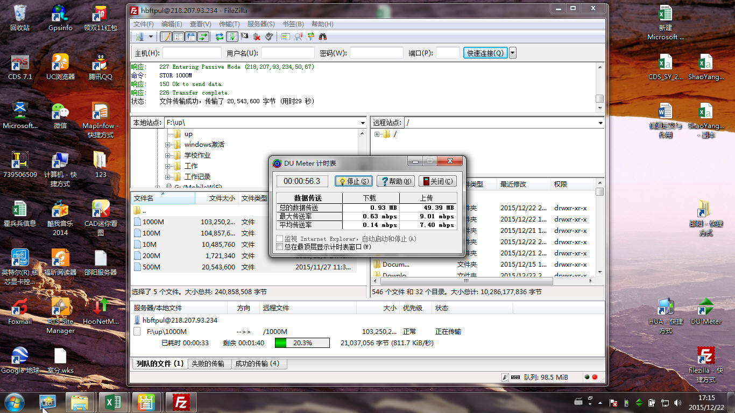The image size is (735, 413).
Task: Select the server icon for hbftpul@218.207.93.234 in queue
Action: tap(137, 320)
